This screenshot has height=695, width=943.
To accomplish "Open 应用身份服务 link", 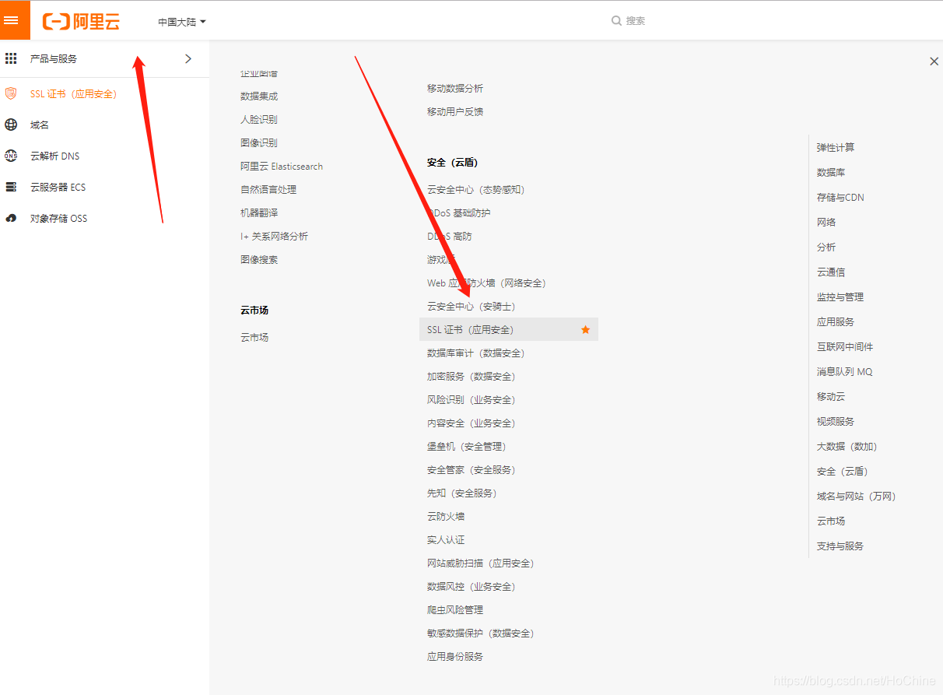I will pyautogui.click(x=455, y=657).
